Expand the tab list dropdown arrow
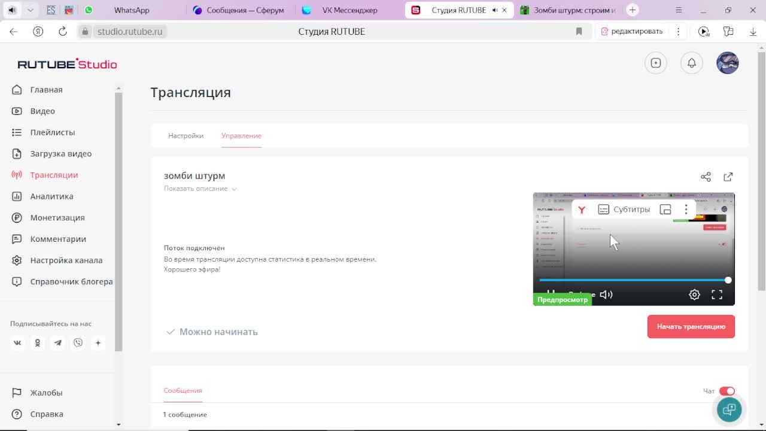The height and width of the screenshot is (431, 766). (30, 10)
